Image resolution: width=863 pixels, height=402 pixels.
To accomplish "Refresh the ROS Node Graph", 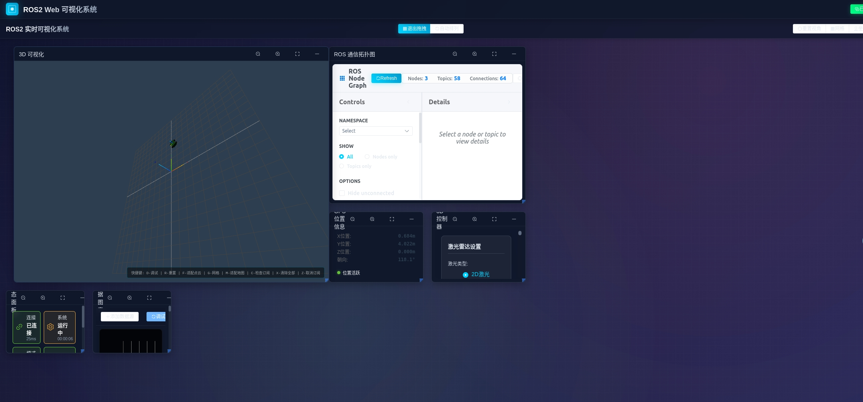I will tap(386, 78).
